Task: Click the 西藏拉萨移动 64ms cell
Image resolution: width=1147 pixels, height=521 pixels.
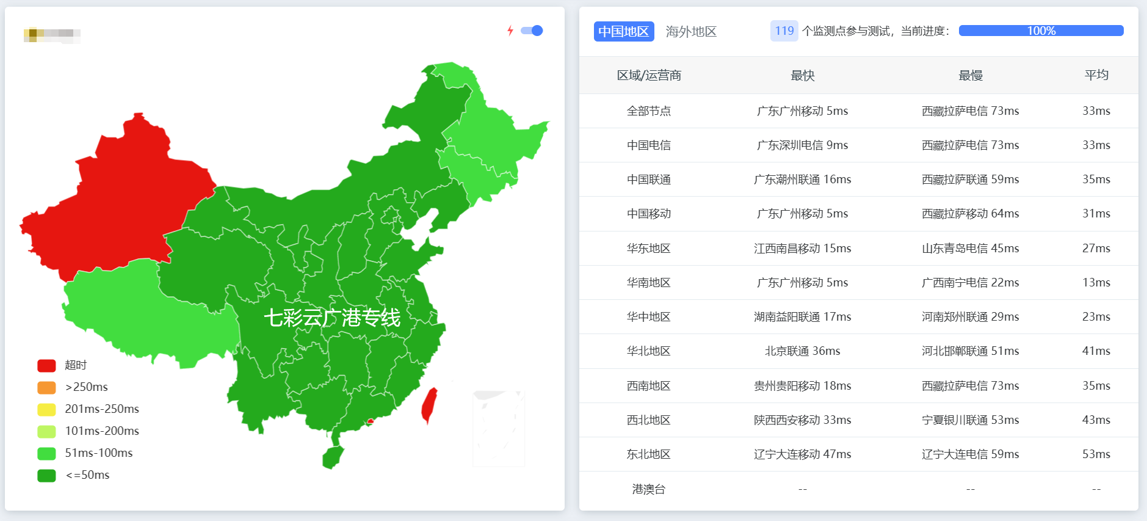Action: click(x=971, y=213)
